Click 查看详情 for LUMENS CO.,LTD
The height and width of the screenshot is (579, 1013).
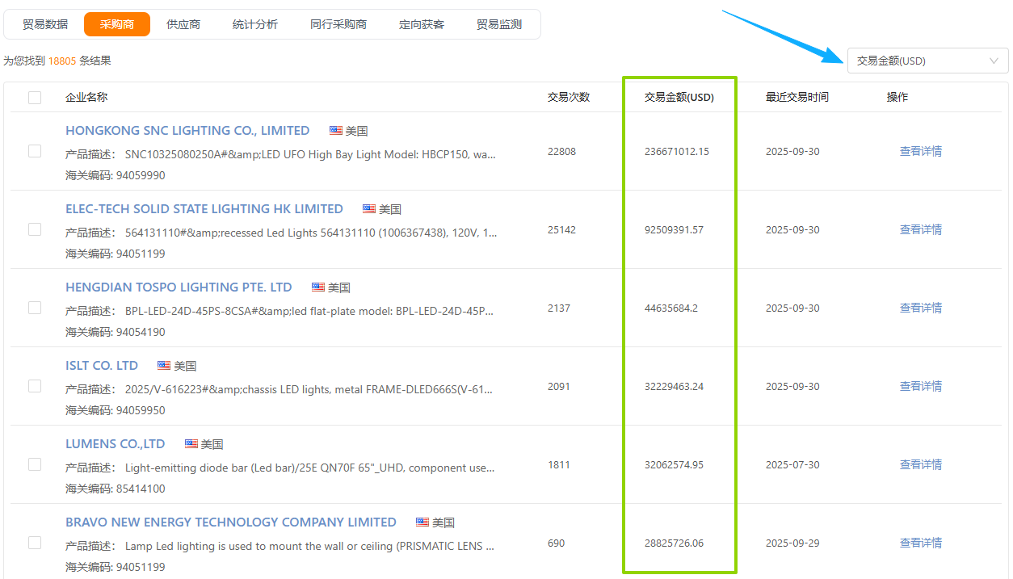(x=921, y=464)
